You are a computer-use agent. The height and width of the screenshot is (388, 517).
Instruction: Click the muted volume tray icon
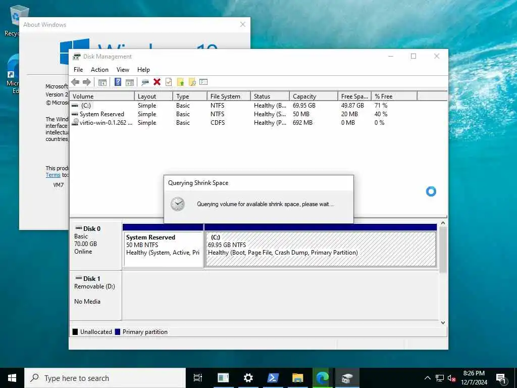click(451, 378)
